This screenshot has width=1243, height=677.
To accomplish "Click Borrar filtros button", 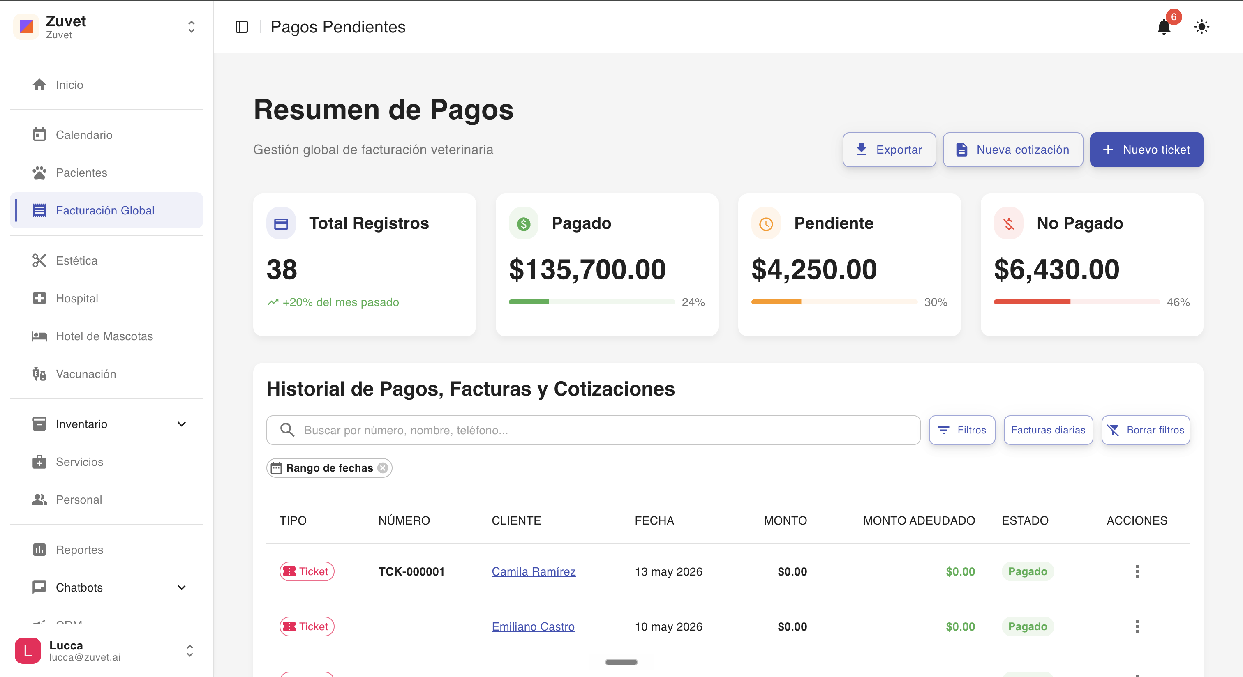I will (x=1146, y=430).
